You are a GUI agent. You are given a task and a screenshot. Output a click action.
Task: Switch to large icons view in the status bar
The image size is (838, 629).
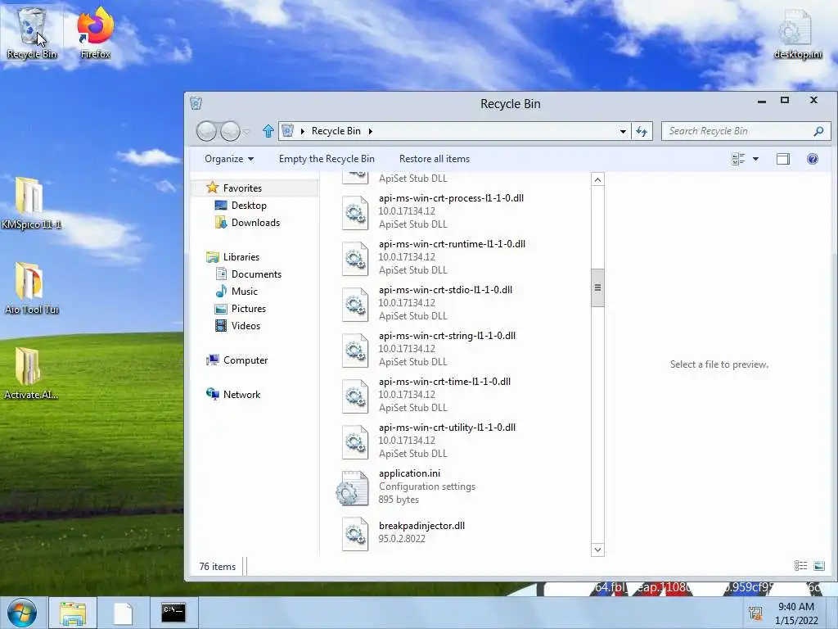point(818,566)
